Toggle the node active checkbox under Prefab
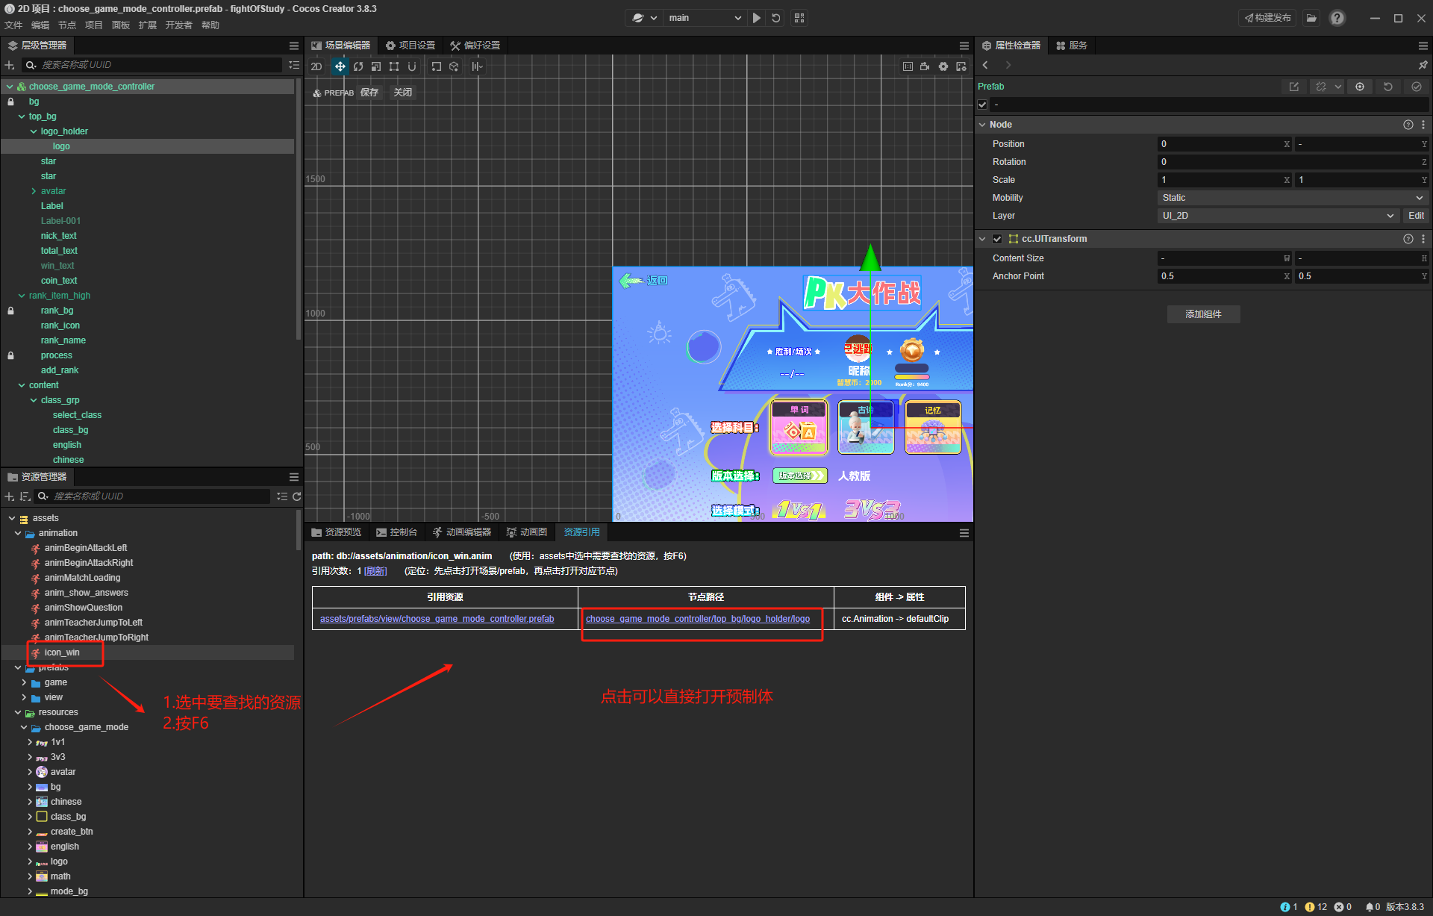This screenshot has width=1433, height=916. pos(983,105)
